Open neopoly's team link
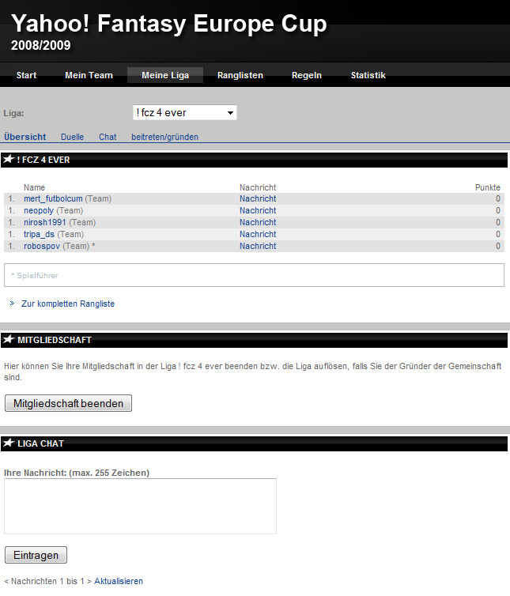Image resolution: width=510 pixels, height=596 pixels. tap(39, 210)
